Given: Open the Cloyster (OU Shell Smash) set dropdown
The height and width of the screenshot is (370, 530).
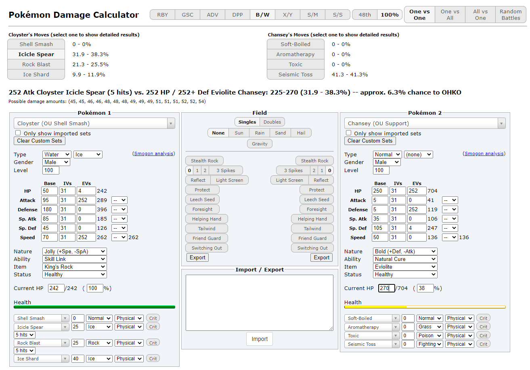Looking at the screenshot, I should (94, 123).
